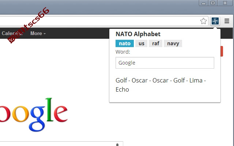Open Calendar link in Google bar
Screen dimensions: 234x146
coord(12,33)
